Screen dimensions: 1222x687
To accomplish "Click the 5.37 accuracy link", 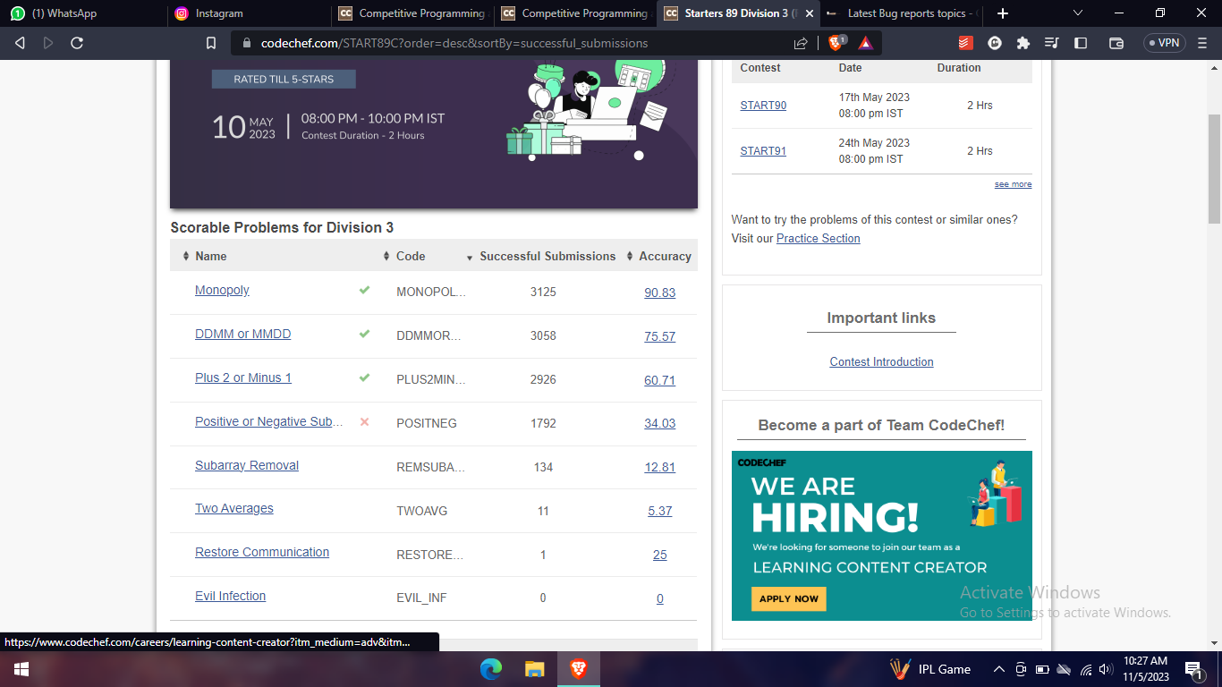I will point(659,511).
